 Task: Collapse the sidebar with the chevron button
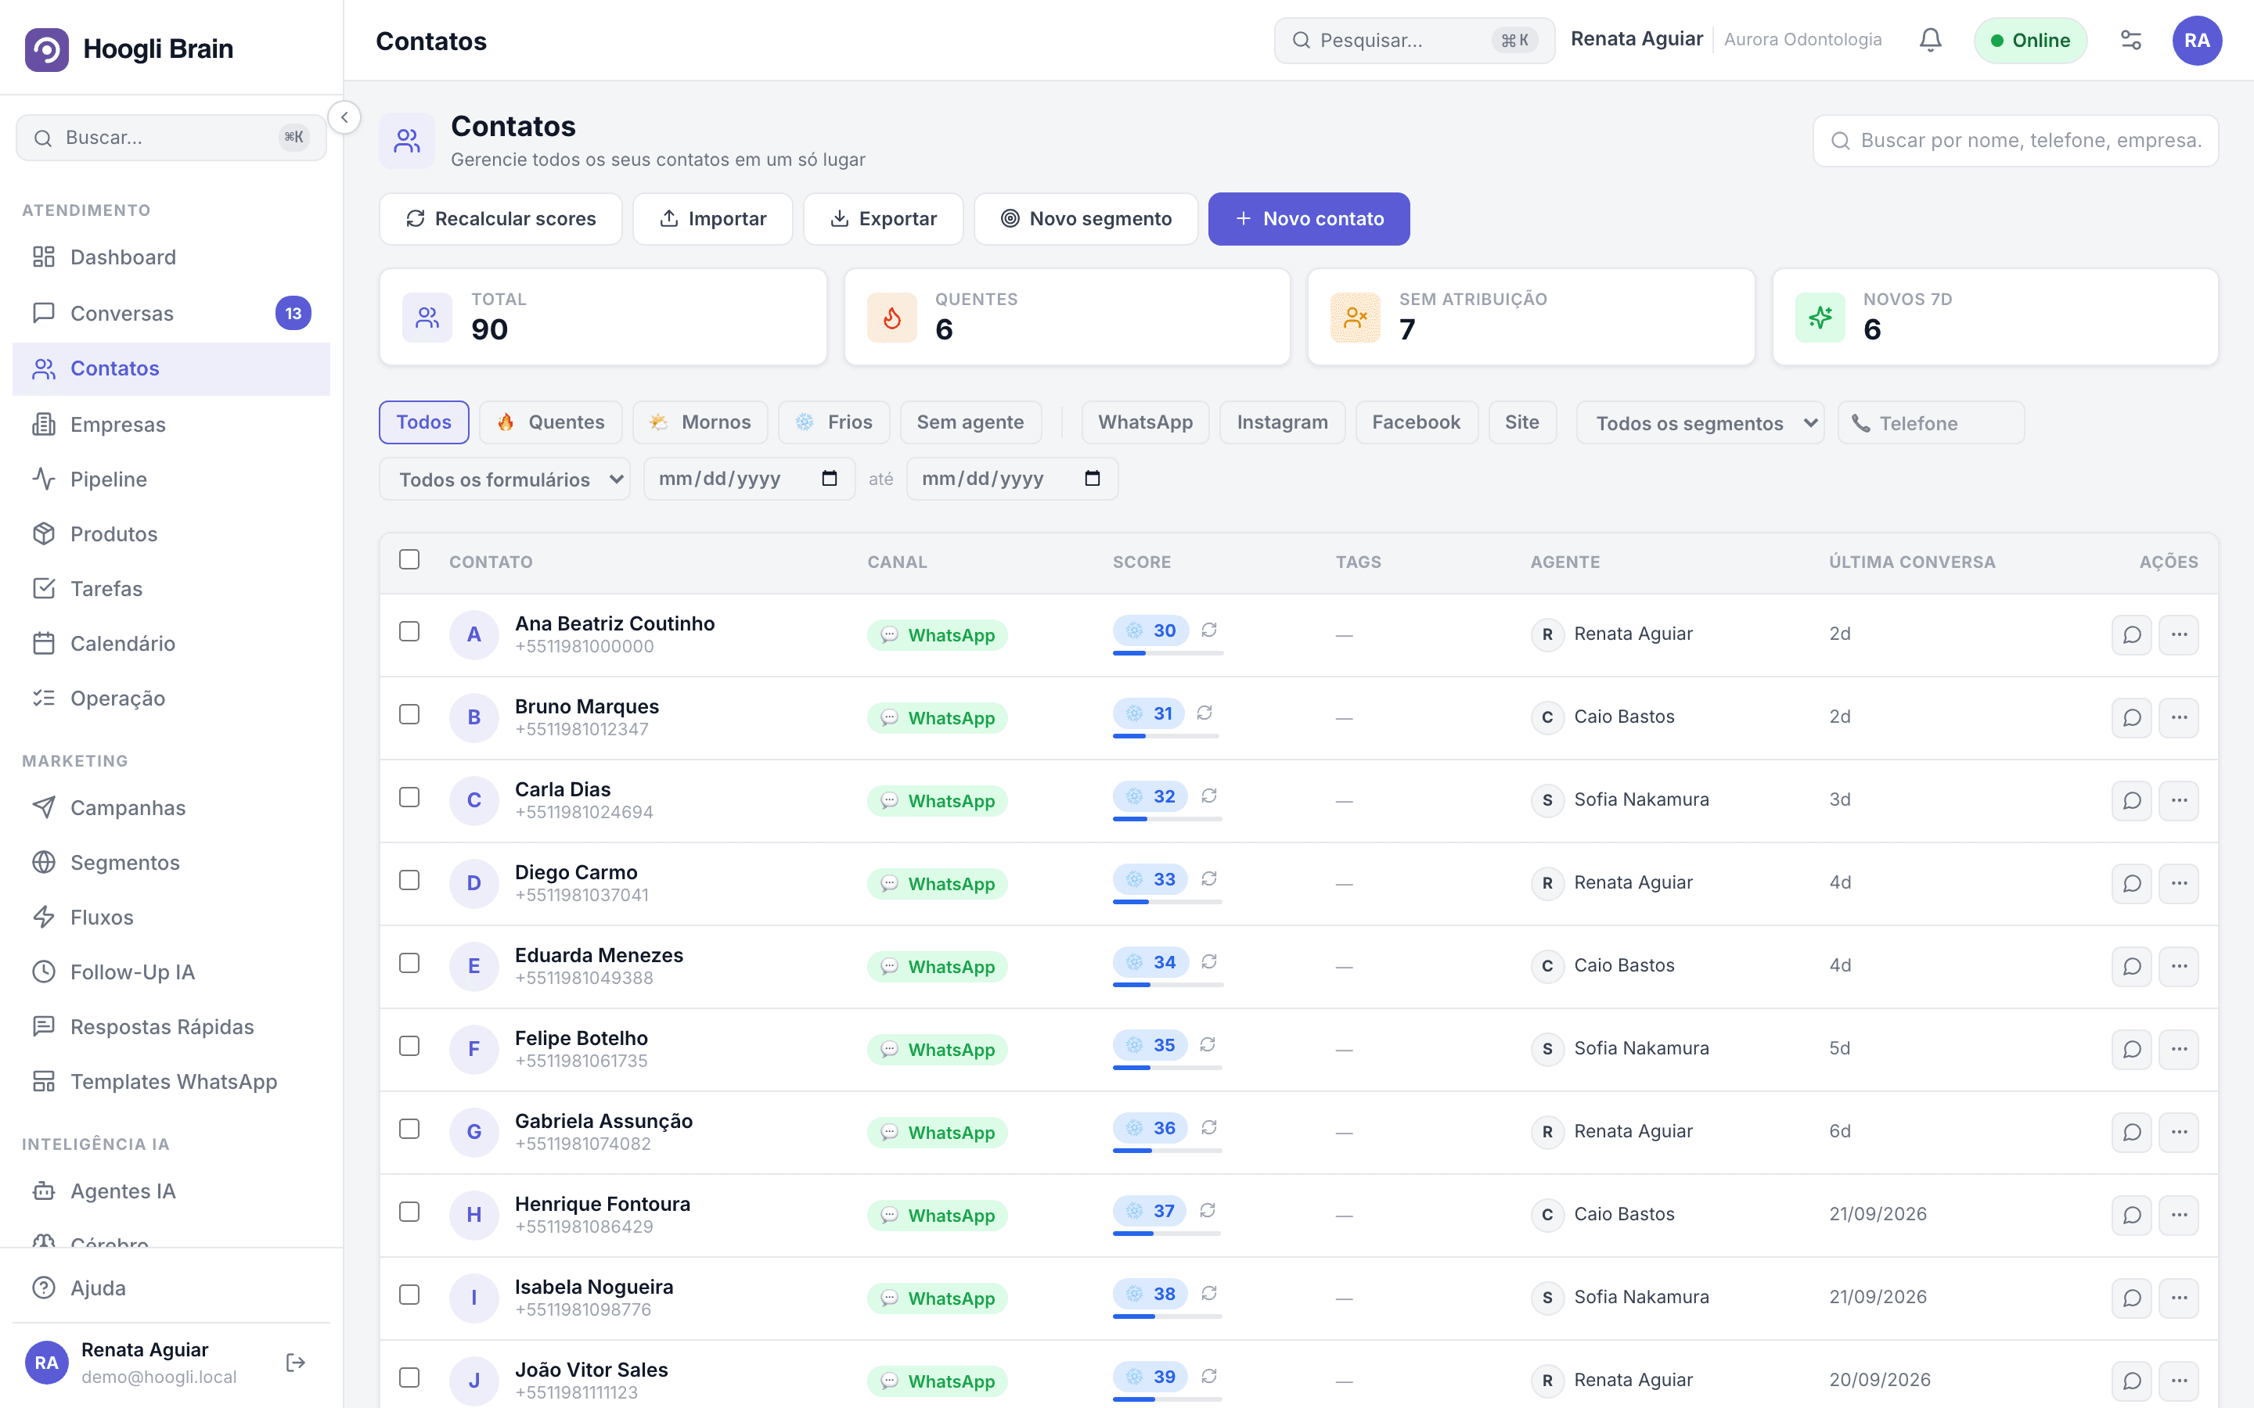pyautogui.click(x=344, y=117)
